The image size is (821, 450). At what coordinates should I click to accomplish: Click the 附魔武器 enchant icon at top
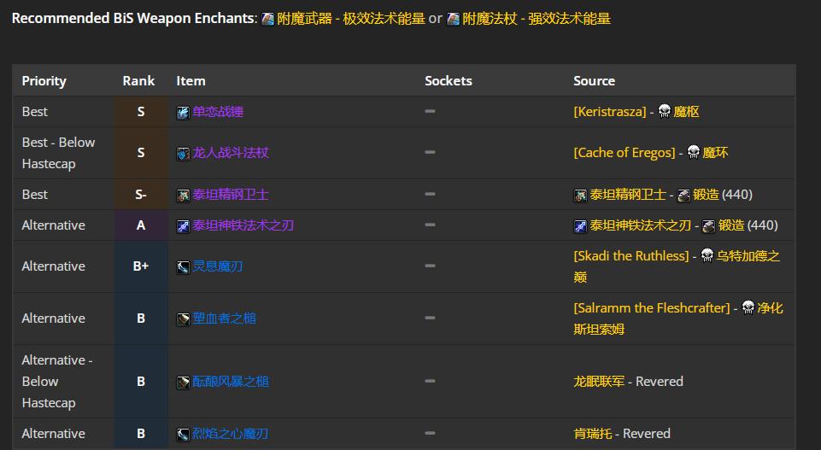tap(267, 19)
